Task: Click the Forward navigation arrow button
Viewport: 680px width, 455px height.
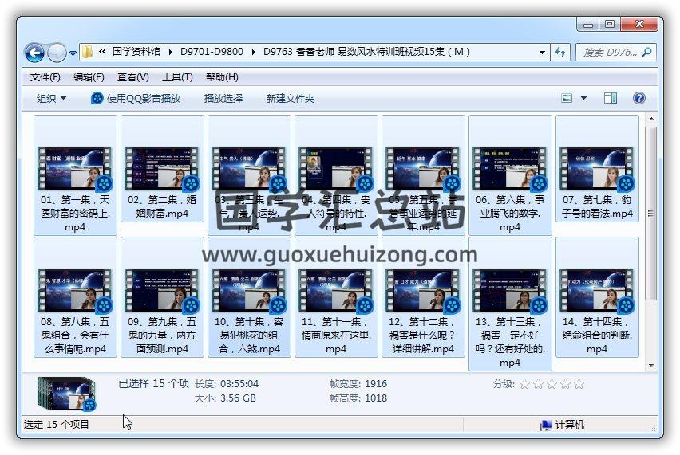Action: point(57,53)
